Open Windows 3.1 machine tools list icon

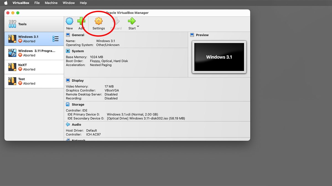coord(55,39)
